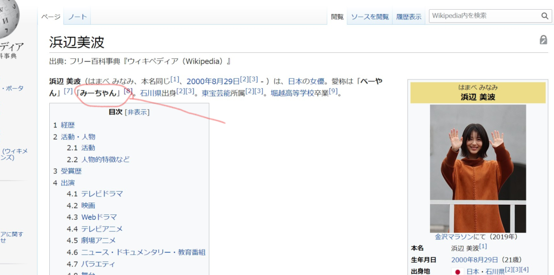Jump to subsection 2.1 活動
This screenshot has width=554, height=275.
pyautogui.click(x=81, y=148)
